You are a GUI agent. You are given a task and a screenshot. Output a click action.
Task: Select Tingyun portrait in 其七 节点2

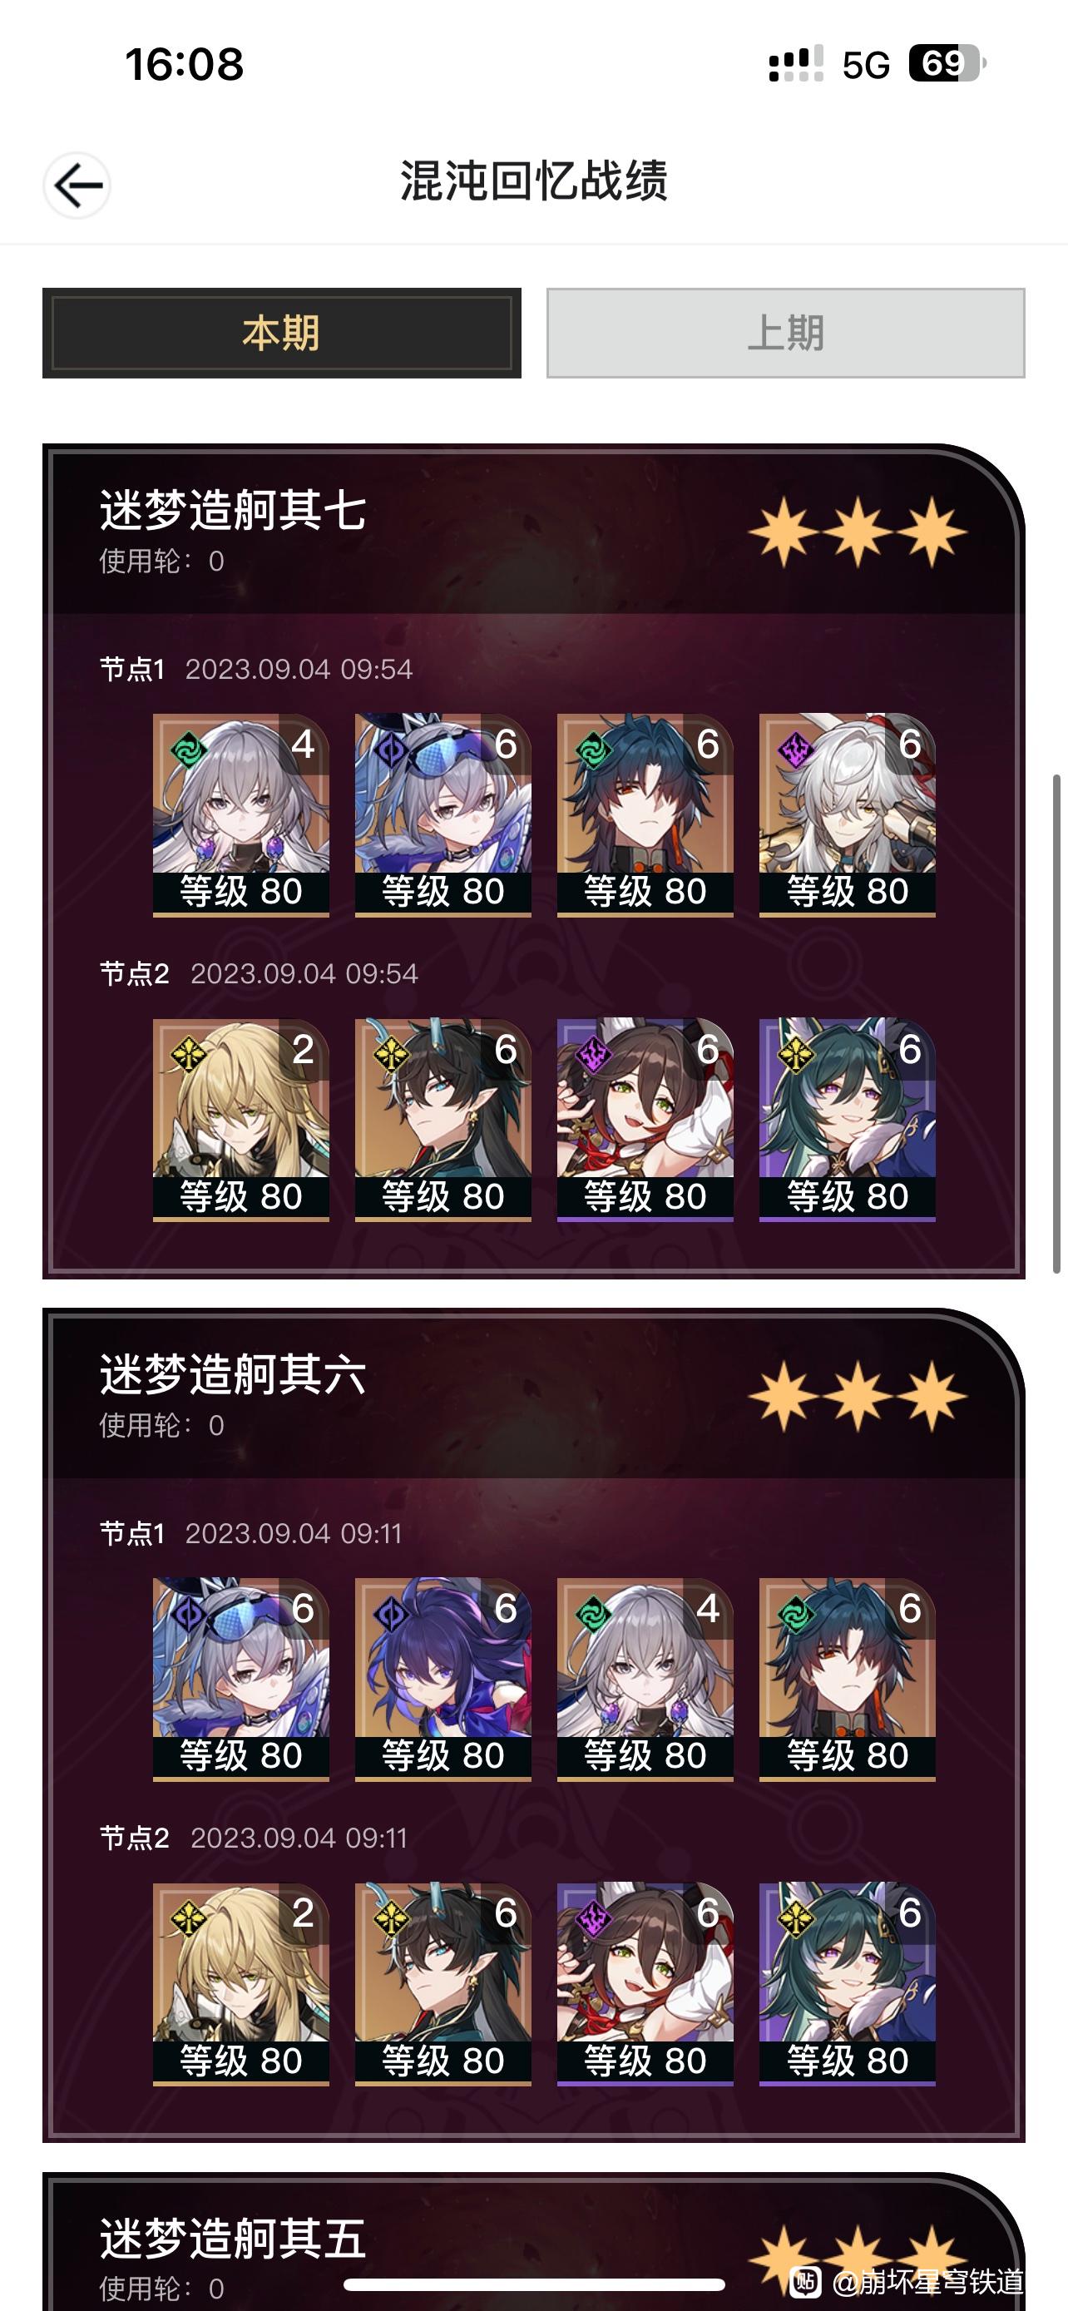pyautogui.click(x=645, y=1120)
